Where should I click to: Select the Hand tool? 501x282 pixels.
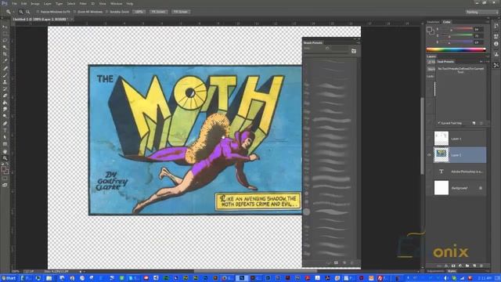click(x=5, y=151)
